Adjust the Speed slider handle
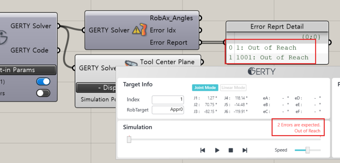Screen dimensions: 340x163 click(x=307, y=150)
